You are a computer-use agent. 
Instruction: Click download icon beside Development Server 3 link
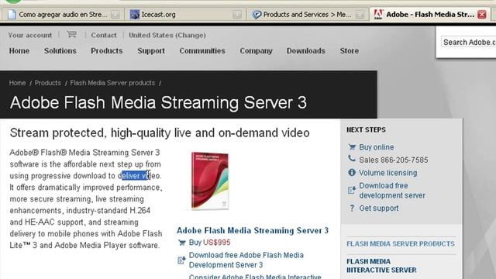[x=181, y=260]
